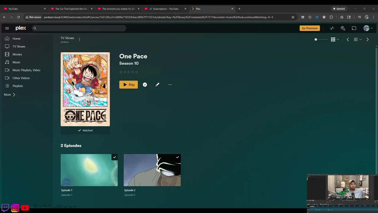
Task: Open grid view mode dropdown
Action: (335, 39)
